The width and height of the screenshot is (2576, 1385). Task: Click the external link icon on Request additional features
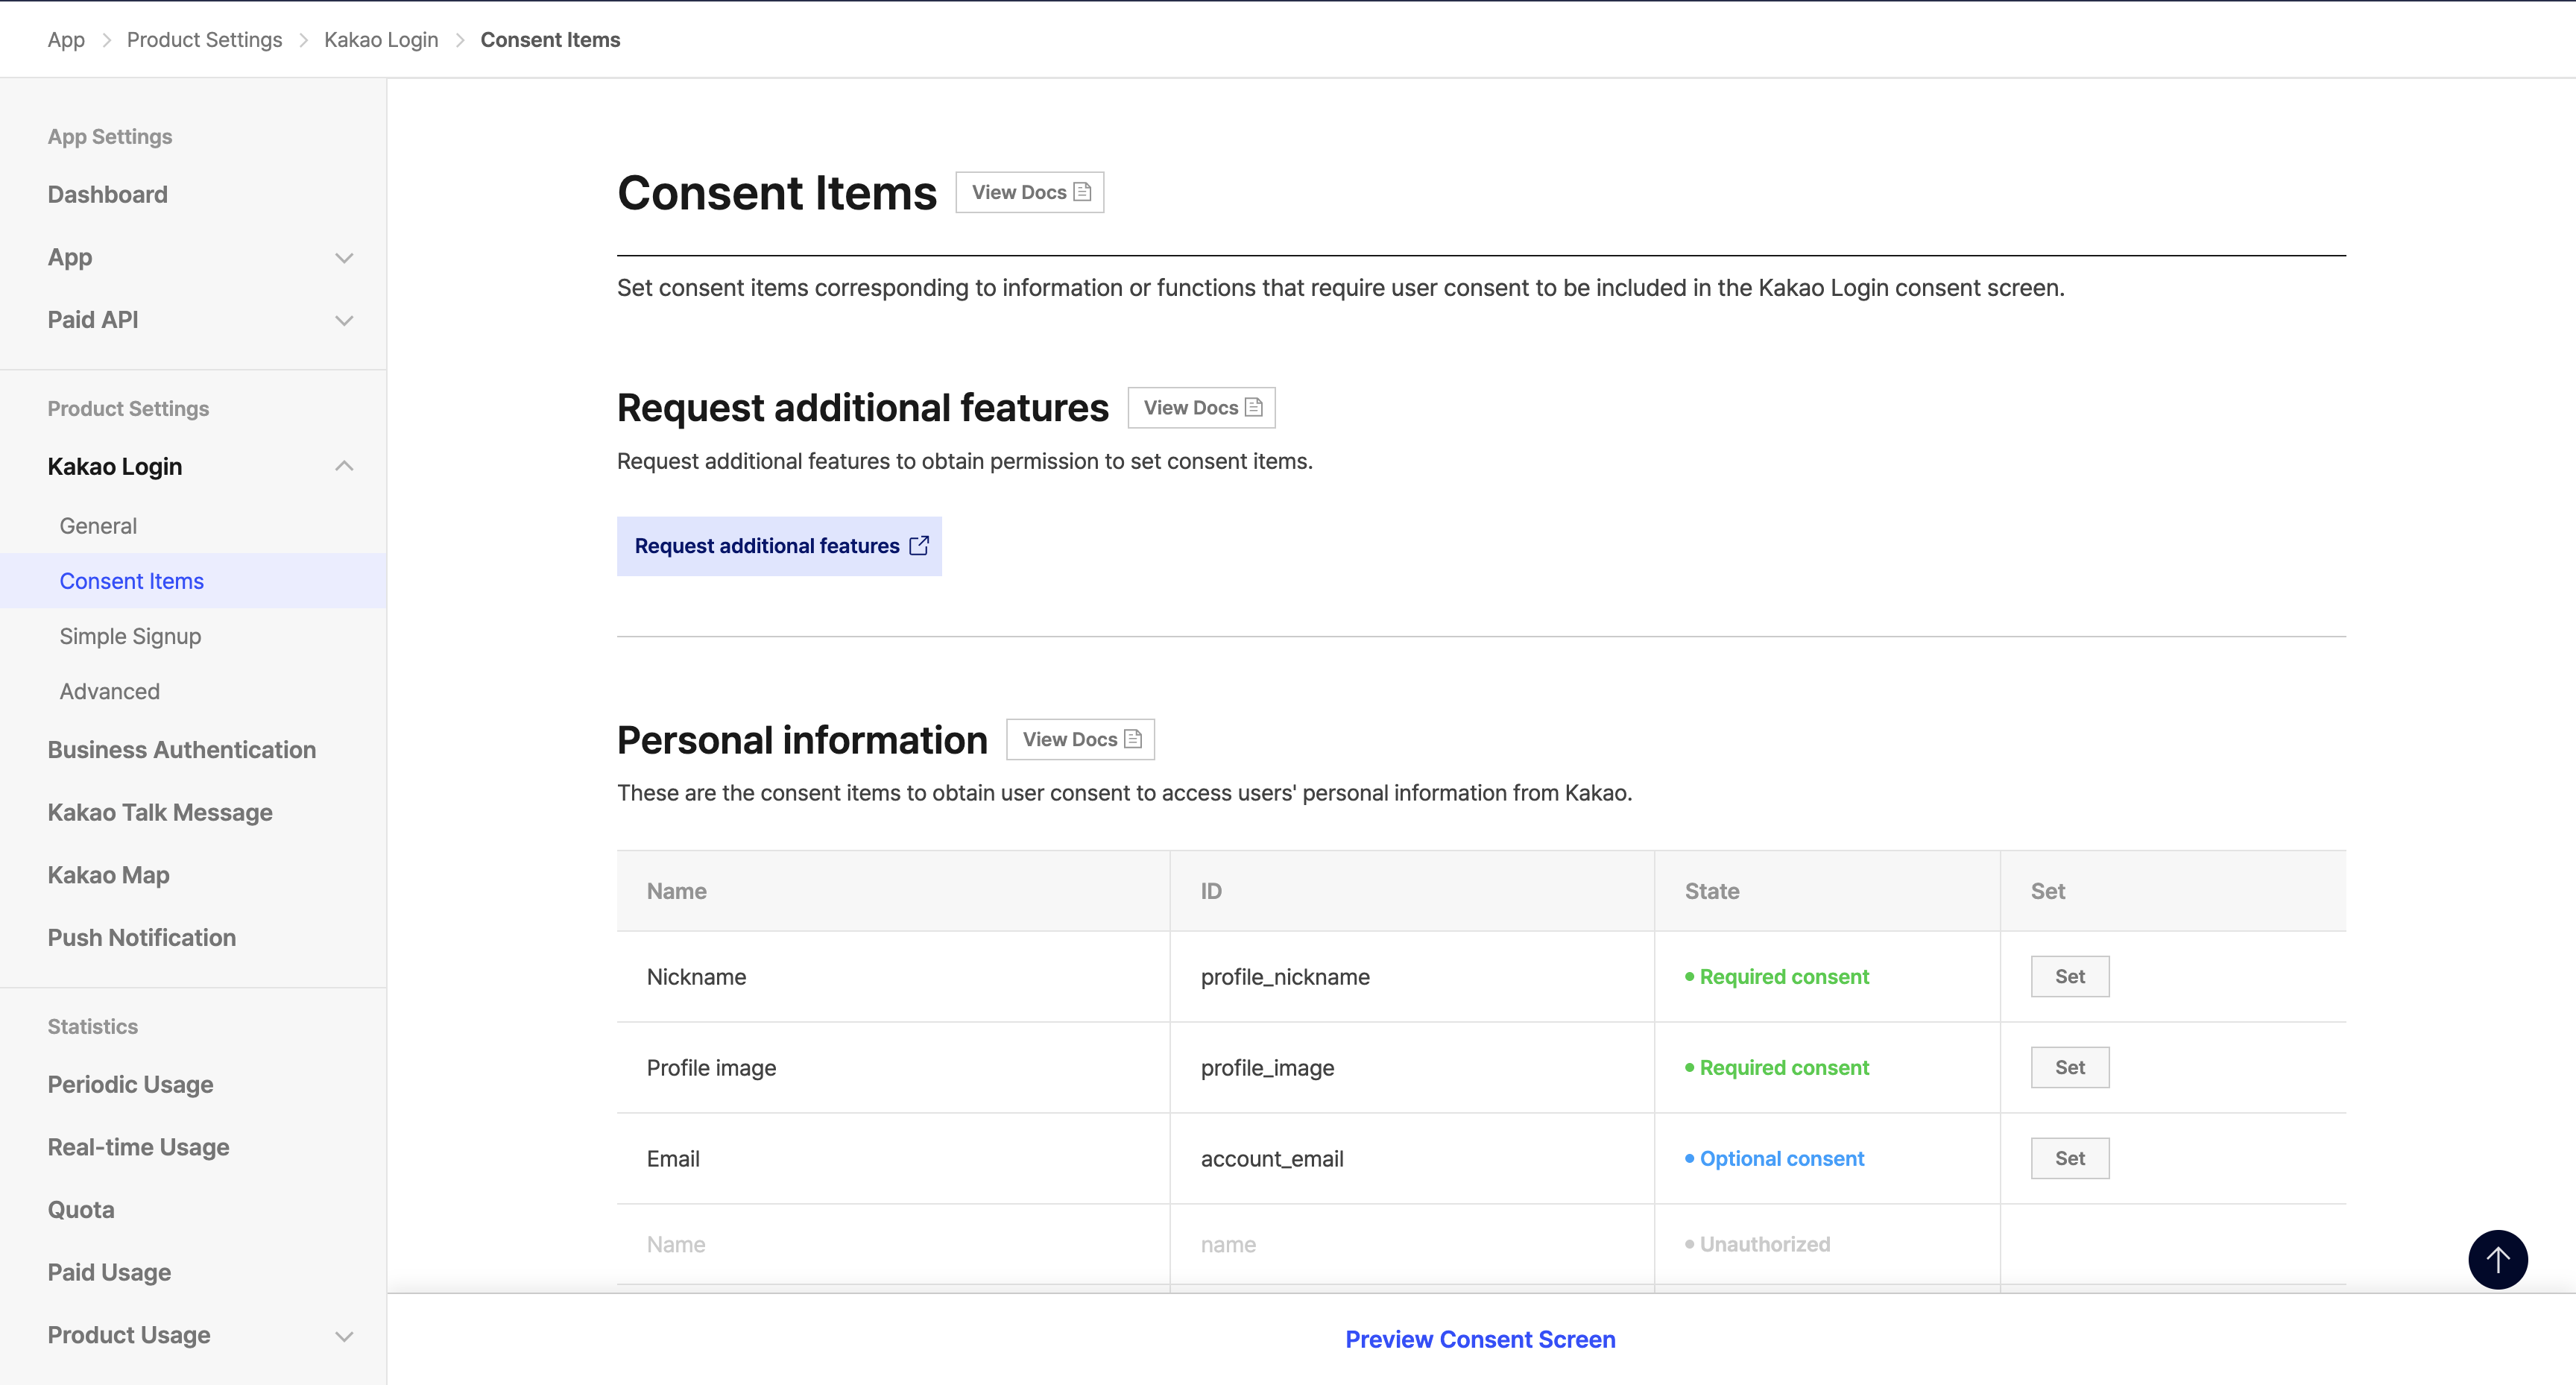coord(919,546)
